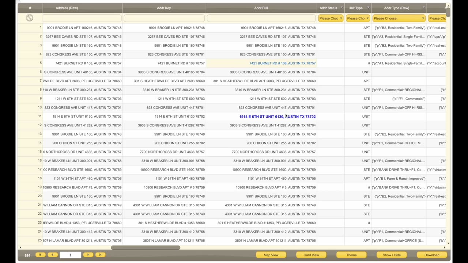The image size is (468, 263).
Task: Click the Address (Raw) filter text field
Action: [x=82, y=18]
